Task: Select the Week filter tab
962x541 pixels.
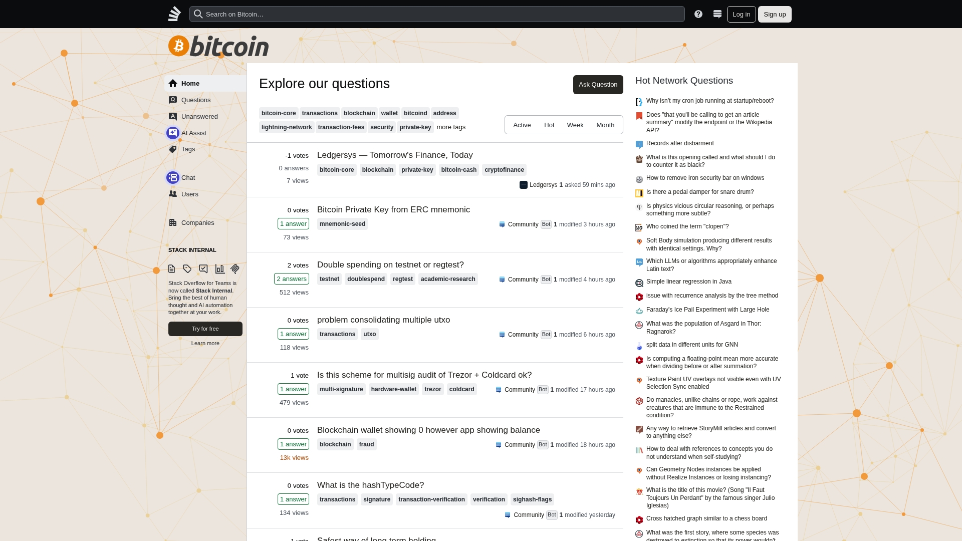Action: pyautogui.click(x=575, y=125)
